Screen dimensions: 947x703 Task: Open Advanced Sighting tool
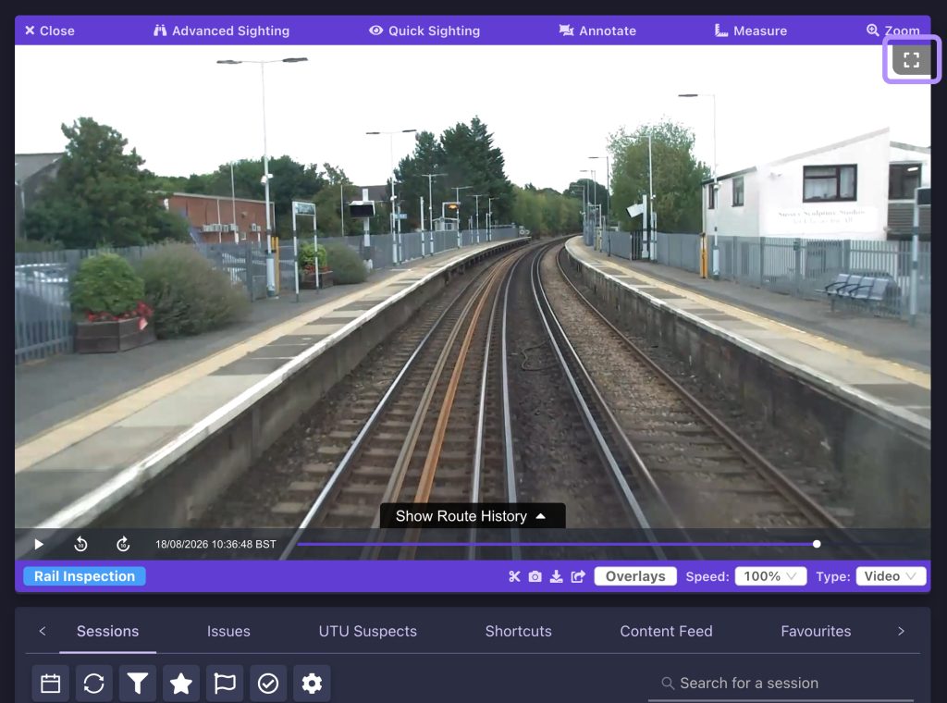coord(221,31)
